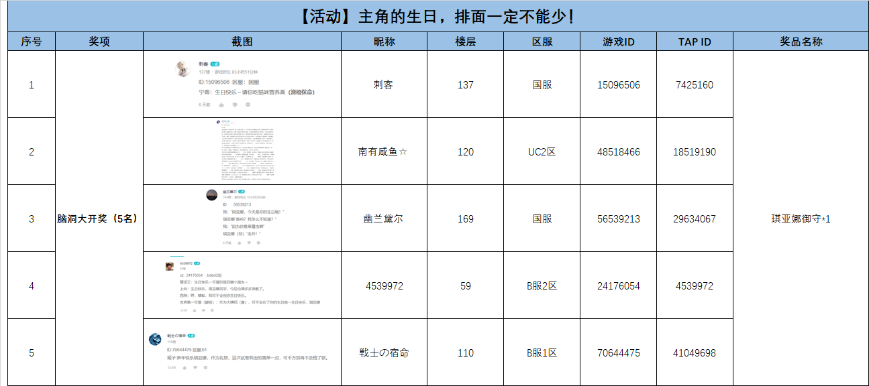
Task: Click the title 【活动】主角的生日 banner
Action: coord(438,16)
